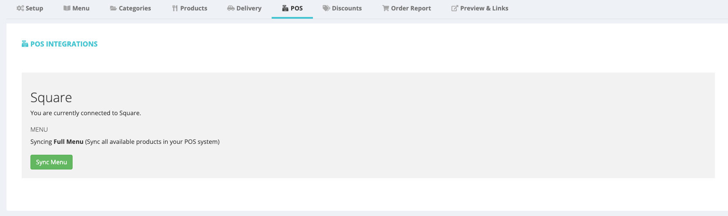Click the green Sync Menu button

click(x=51, y=162)
